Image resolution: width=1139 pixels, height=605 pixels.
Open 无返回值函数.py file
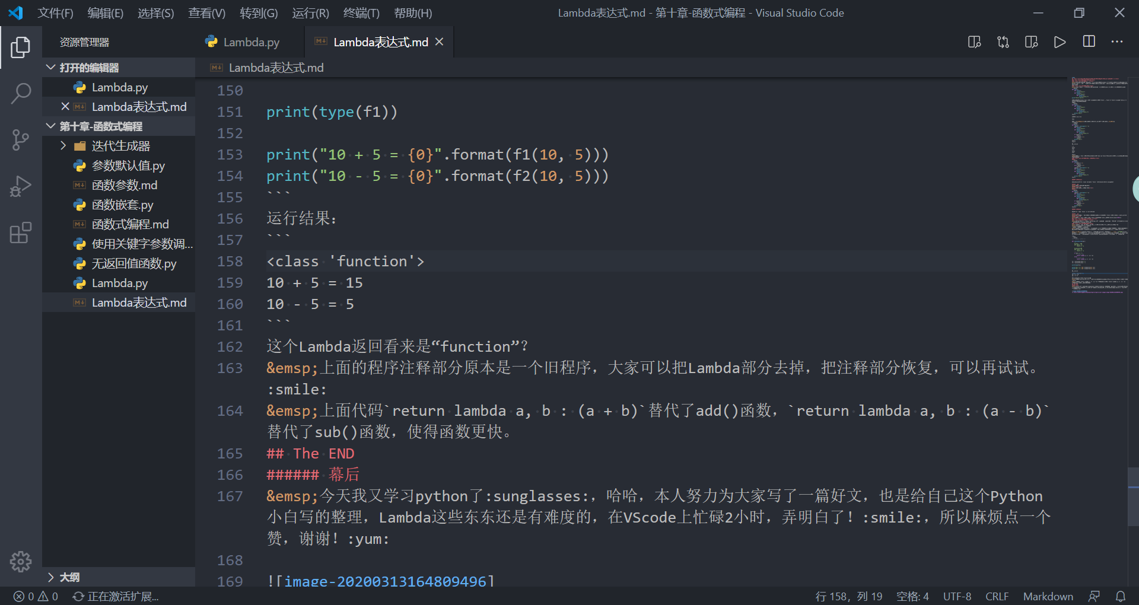pyautogui.click(x=119, y=263)
